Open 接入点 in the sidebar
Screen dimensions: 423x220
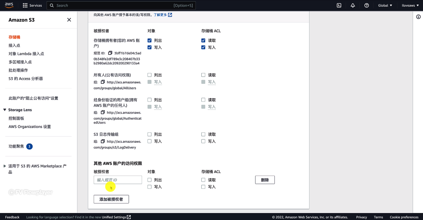click(x=14, y=45)
